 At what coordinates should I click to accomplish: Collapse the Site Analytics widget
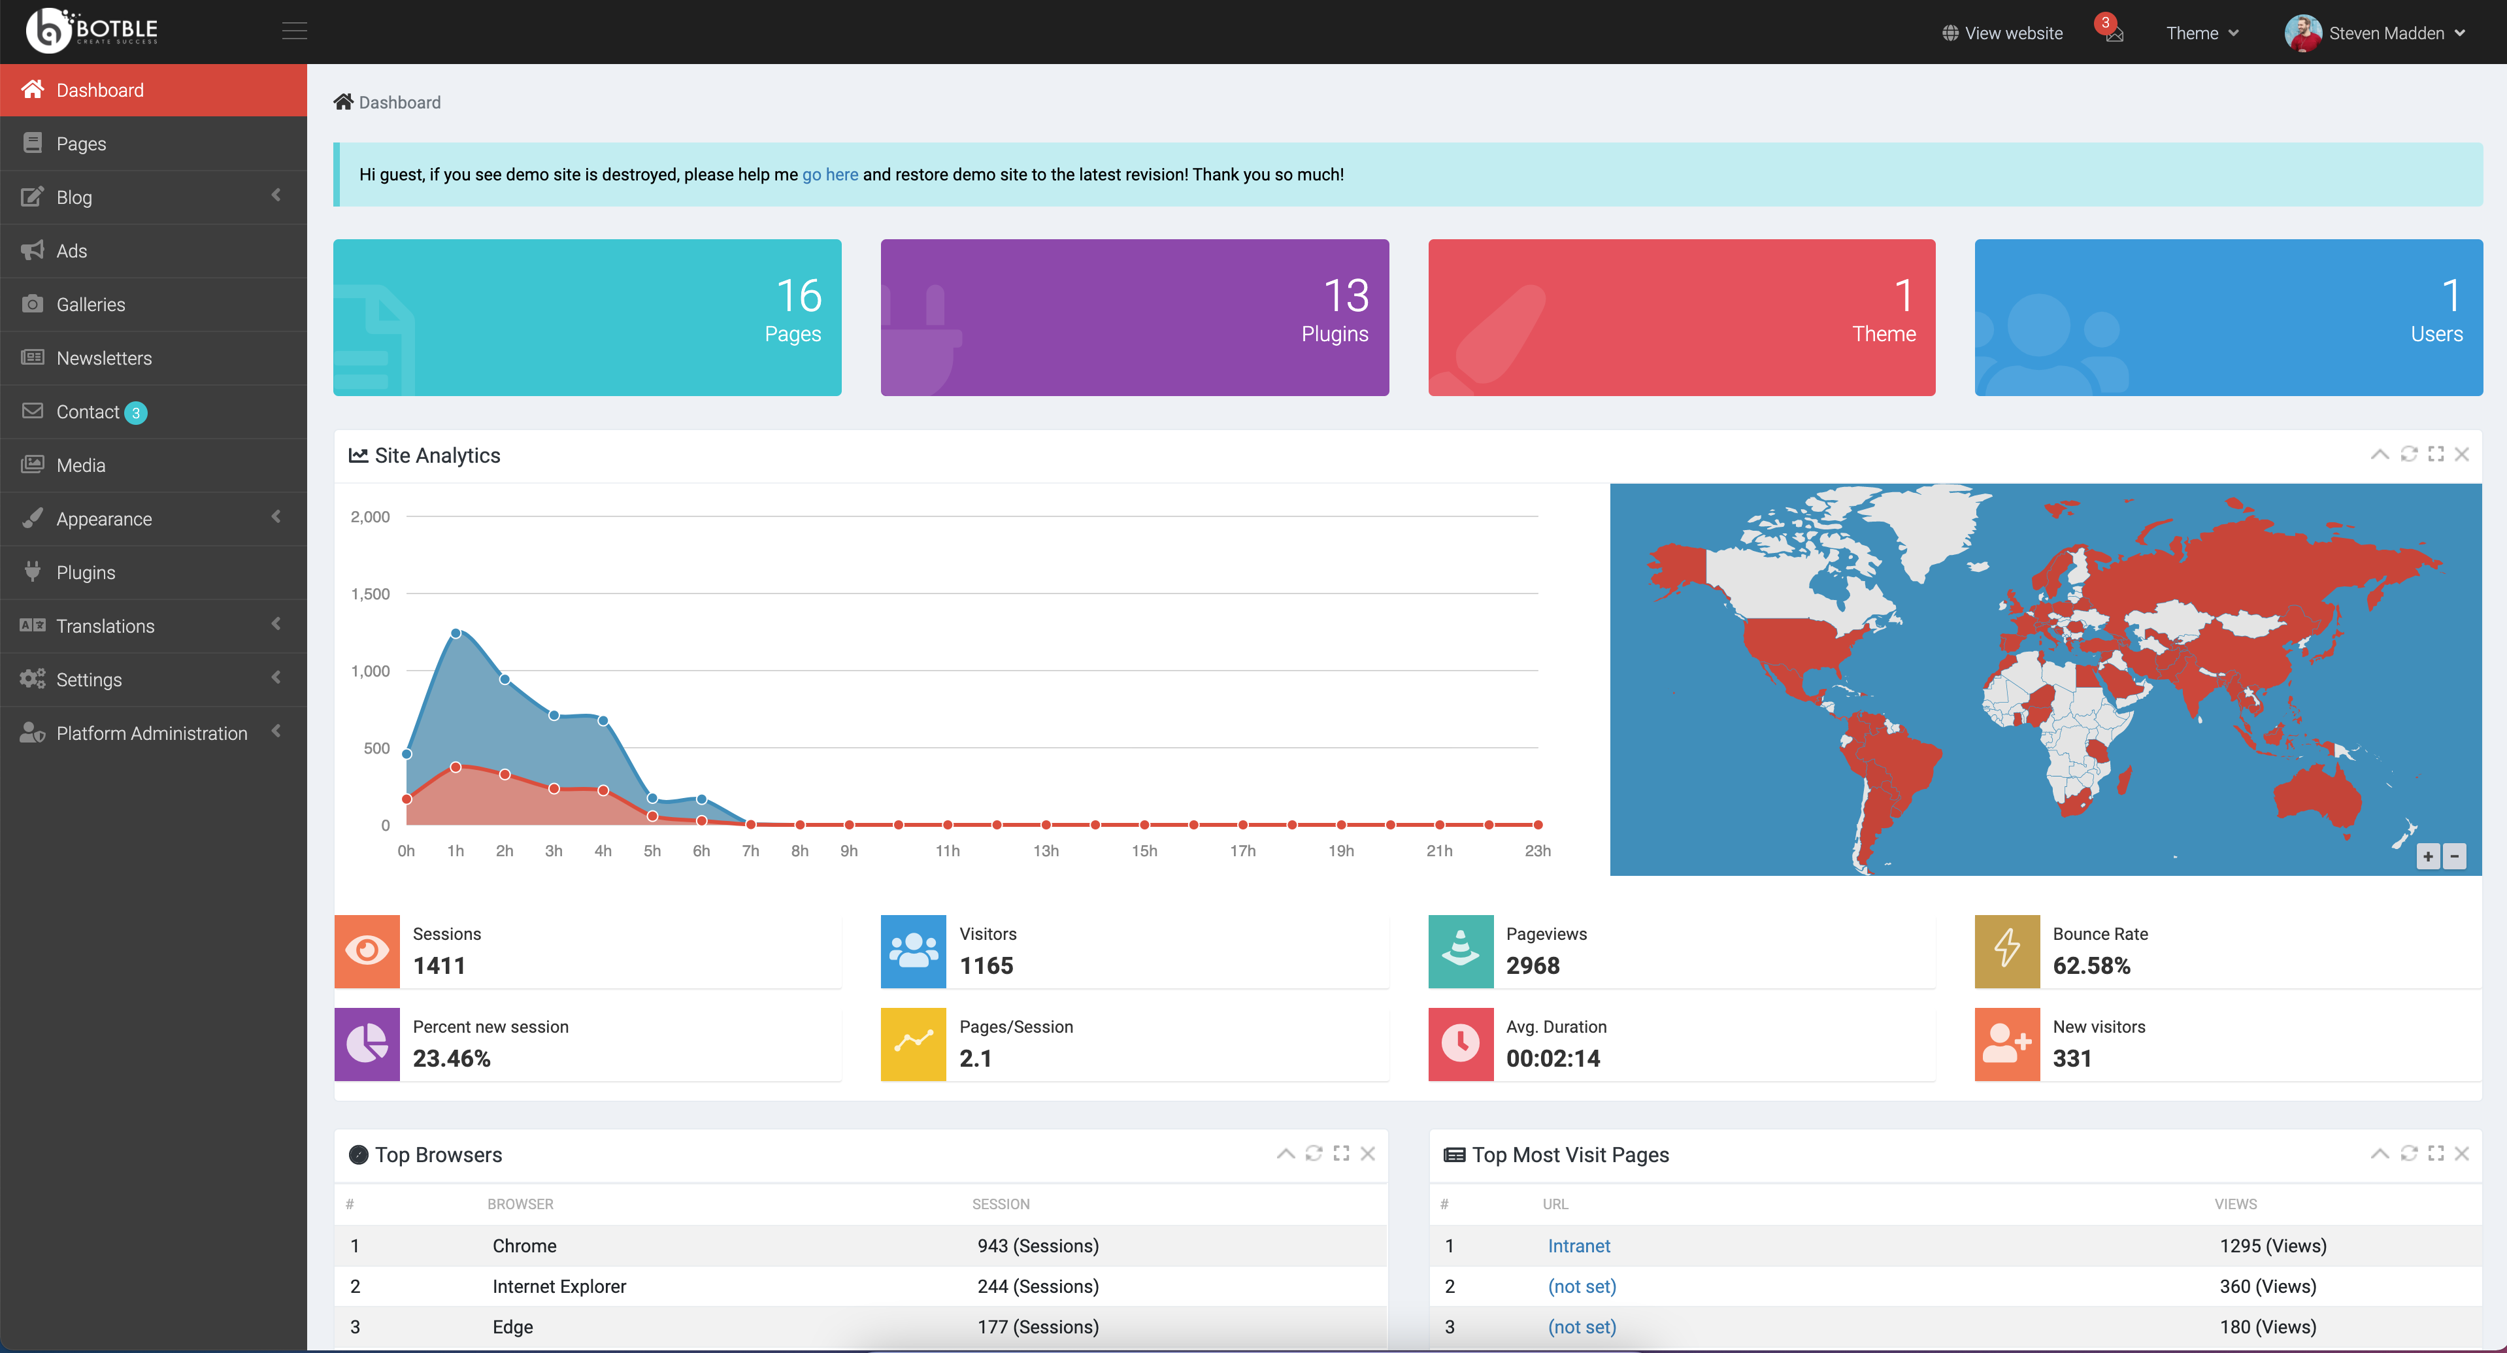pyautogui.click(x=2380, y=454)
